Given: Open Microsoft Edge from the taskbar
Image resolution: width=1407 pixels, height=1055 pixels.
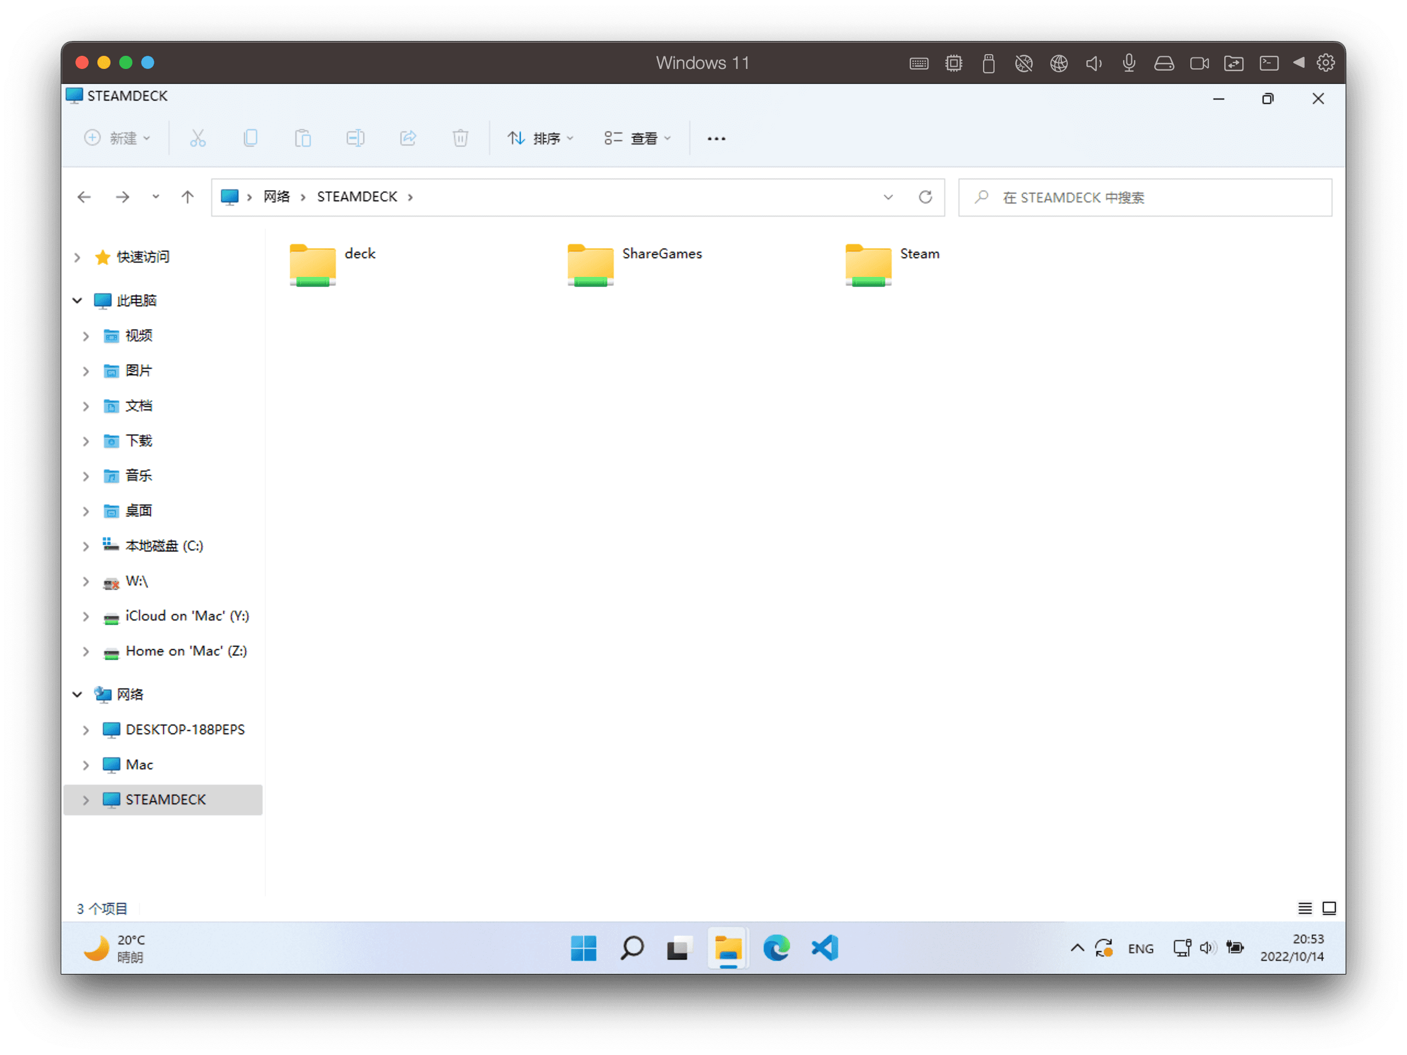Looking at the screenshot, I should [776, 948].
